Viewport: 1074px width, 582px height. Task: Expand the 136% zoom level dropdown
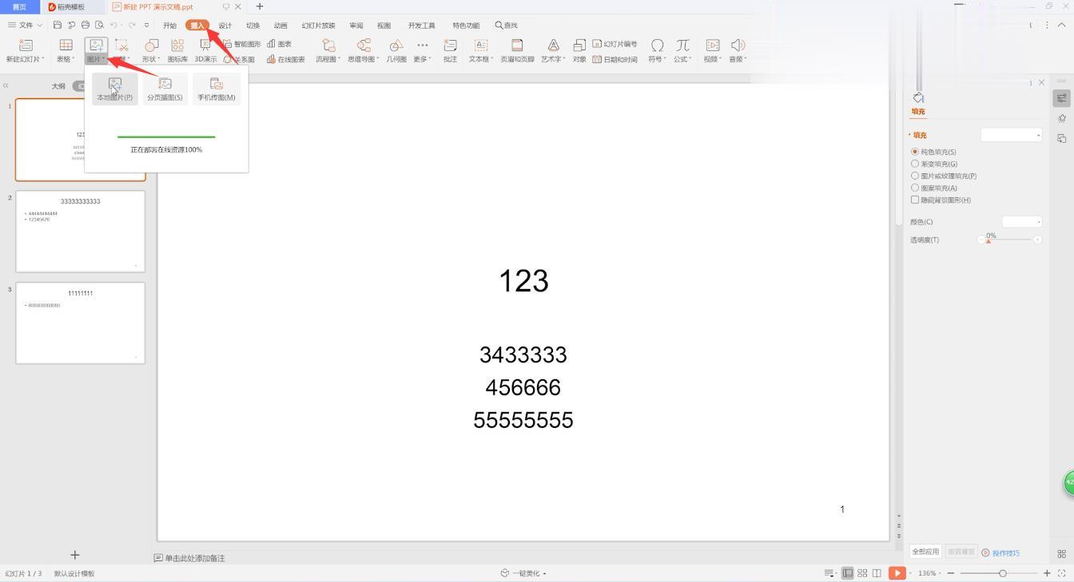pos(929,573)
